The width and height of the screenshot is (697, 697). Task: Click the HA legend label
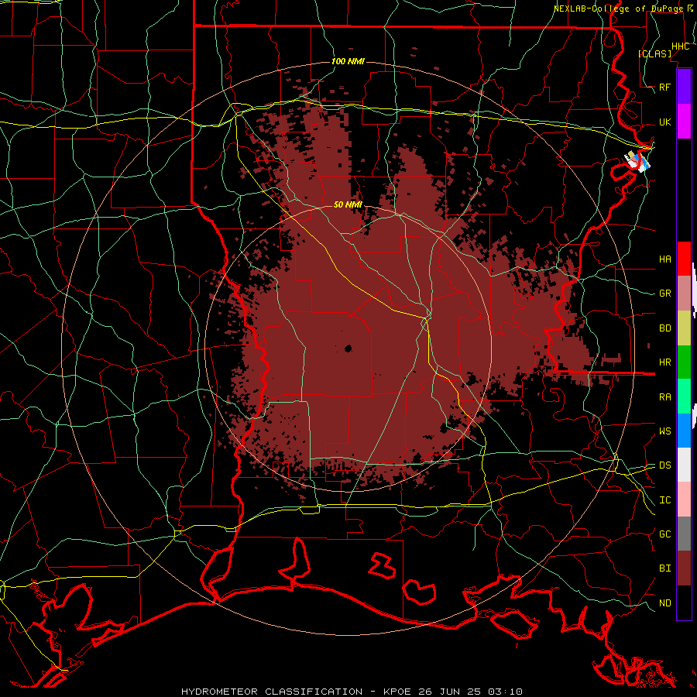tap(665, 259)
